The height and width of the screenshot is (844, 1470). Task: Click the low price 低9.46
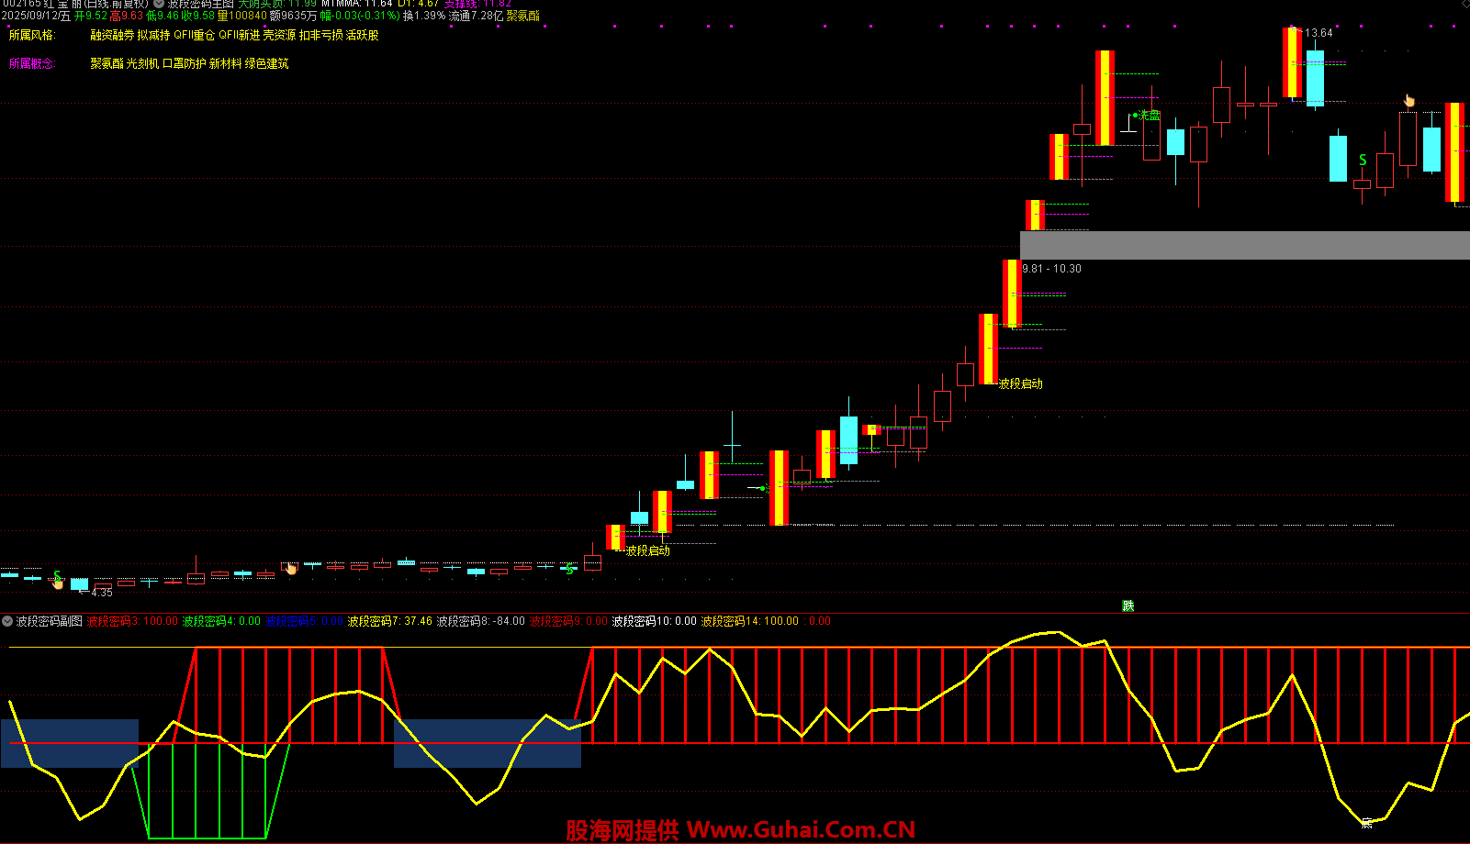[x=163, y=16]
